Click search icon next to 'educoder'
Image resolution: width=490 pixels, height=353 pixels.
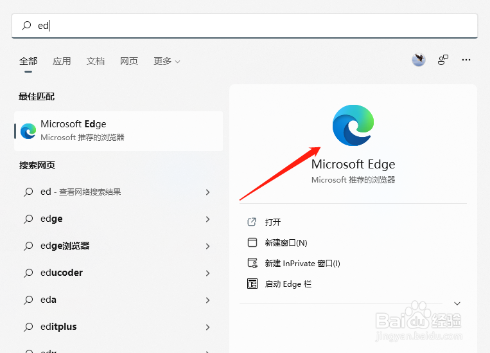coord(28,273)
